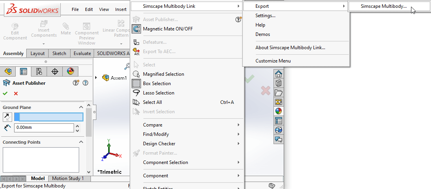Click About Simscape Multibody Link...
This screenshot has width=431, height=189.
tap(290, 47)
